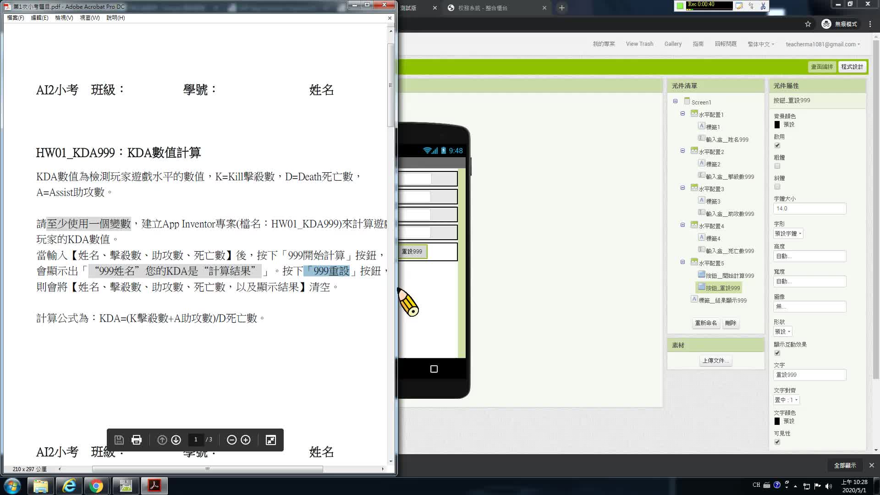Close the PDF document with the menu bar X

390,18
